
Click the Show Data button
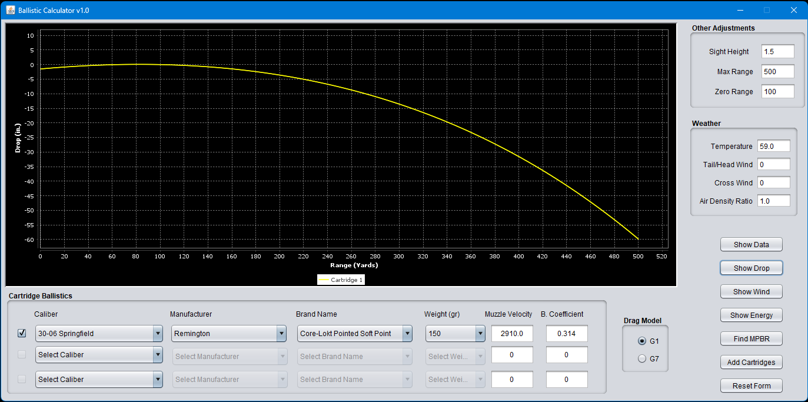point(752,245)
